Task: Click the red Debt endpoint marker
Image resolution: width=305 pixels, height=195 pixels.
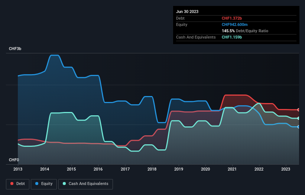Action: (299, 110)
